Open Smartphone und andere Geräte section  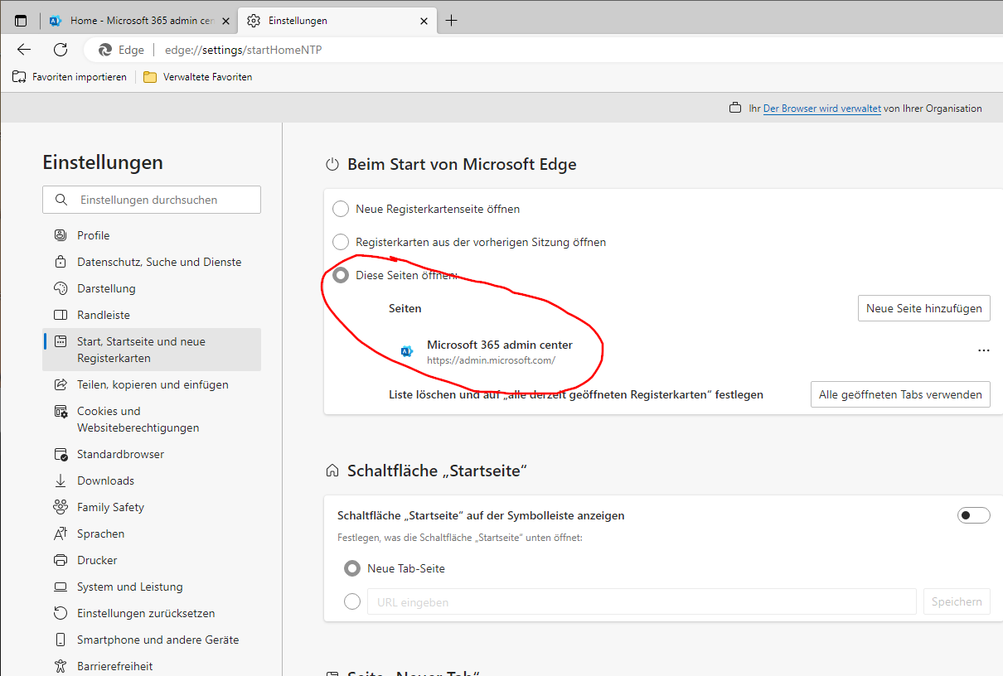pos(152,640)
